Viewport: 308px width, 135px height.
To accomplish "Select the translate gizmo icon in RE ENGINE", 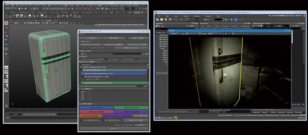I will pos(192,19).
